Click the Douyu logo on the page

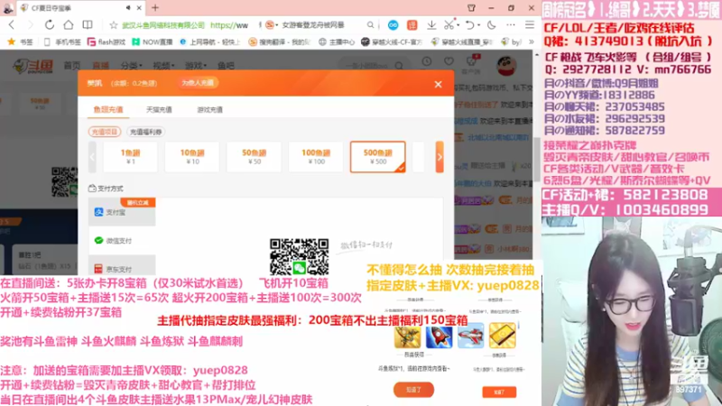33,66
